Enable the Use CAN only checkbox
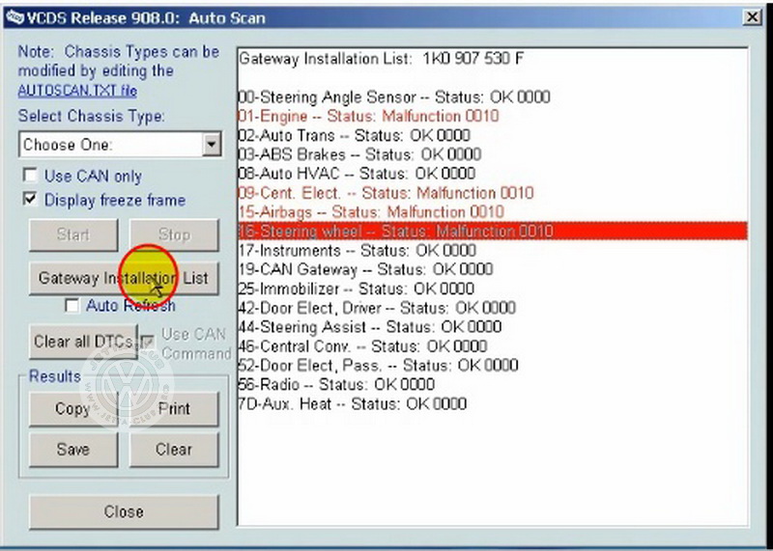The width and height of the screenshot is (773, 551). 30,175
